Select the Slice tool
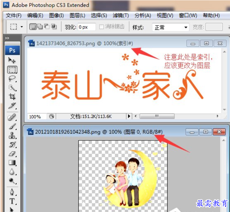This screenshot has height=212, width=230. pyautogui.click(x=12, y=106)
